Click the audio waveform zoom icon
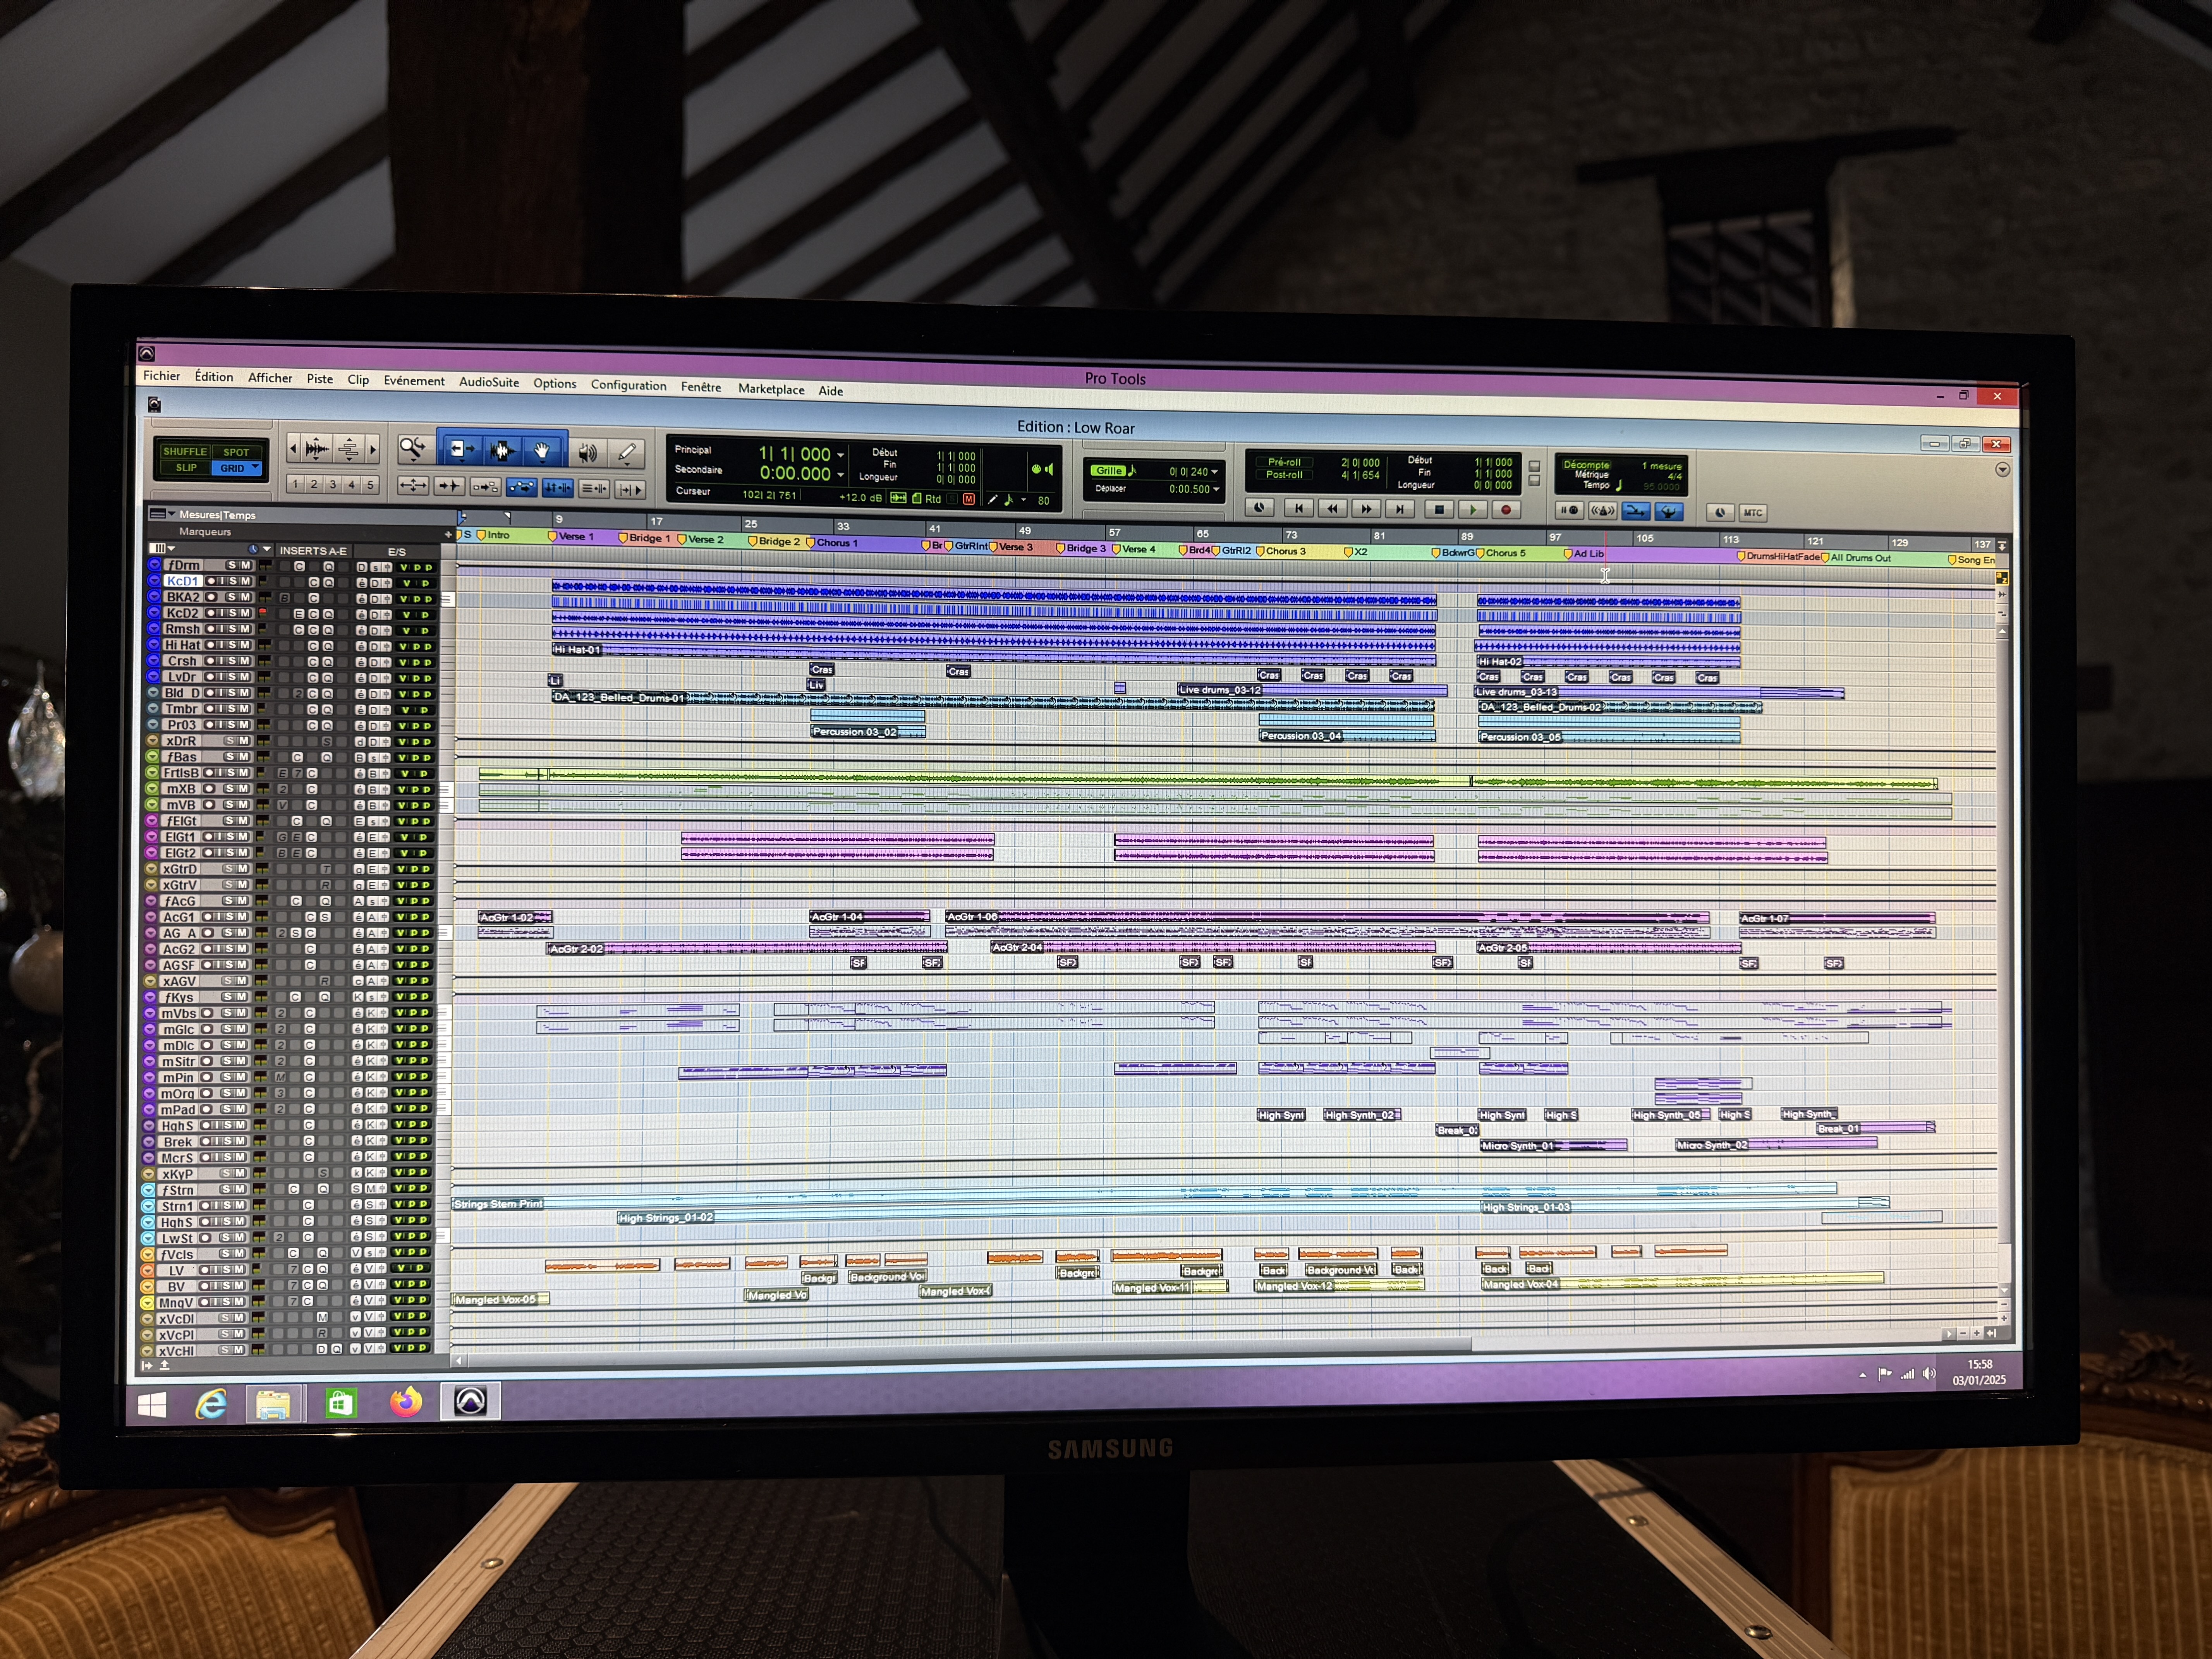Image resolution: width=2212 pixels, height=1659 pixels. [317, 449]
